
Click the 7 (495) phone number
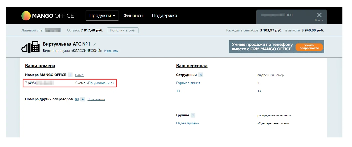coord(39,83)
